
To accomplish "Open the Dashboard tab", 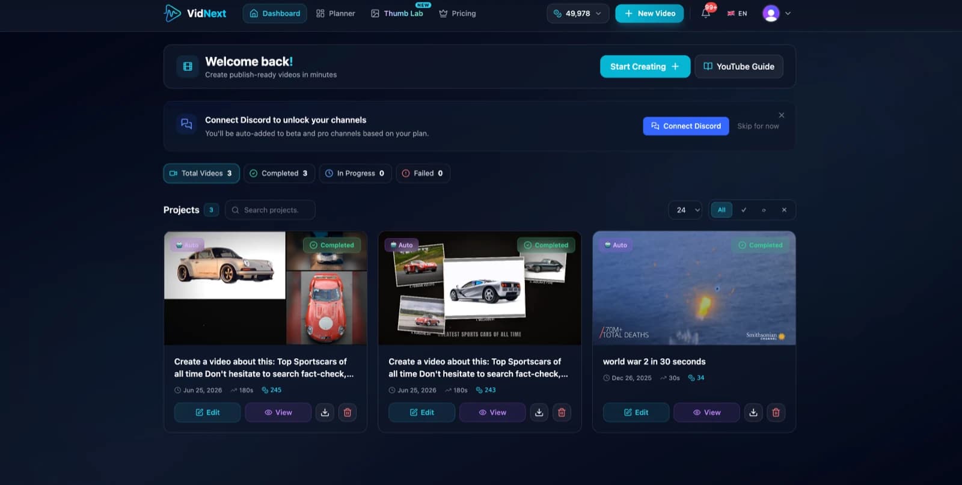I will click(x=275, y=13).
